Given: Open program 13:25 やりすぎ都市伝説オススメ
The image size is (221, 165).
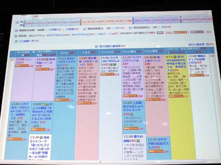Looking at the screenshot, I should click(x=158, y=143).
